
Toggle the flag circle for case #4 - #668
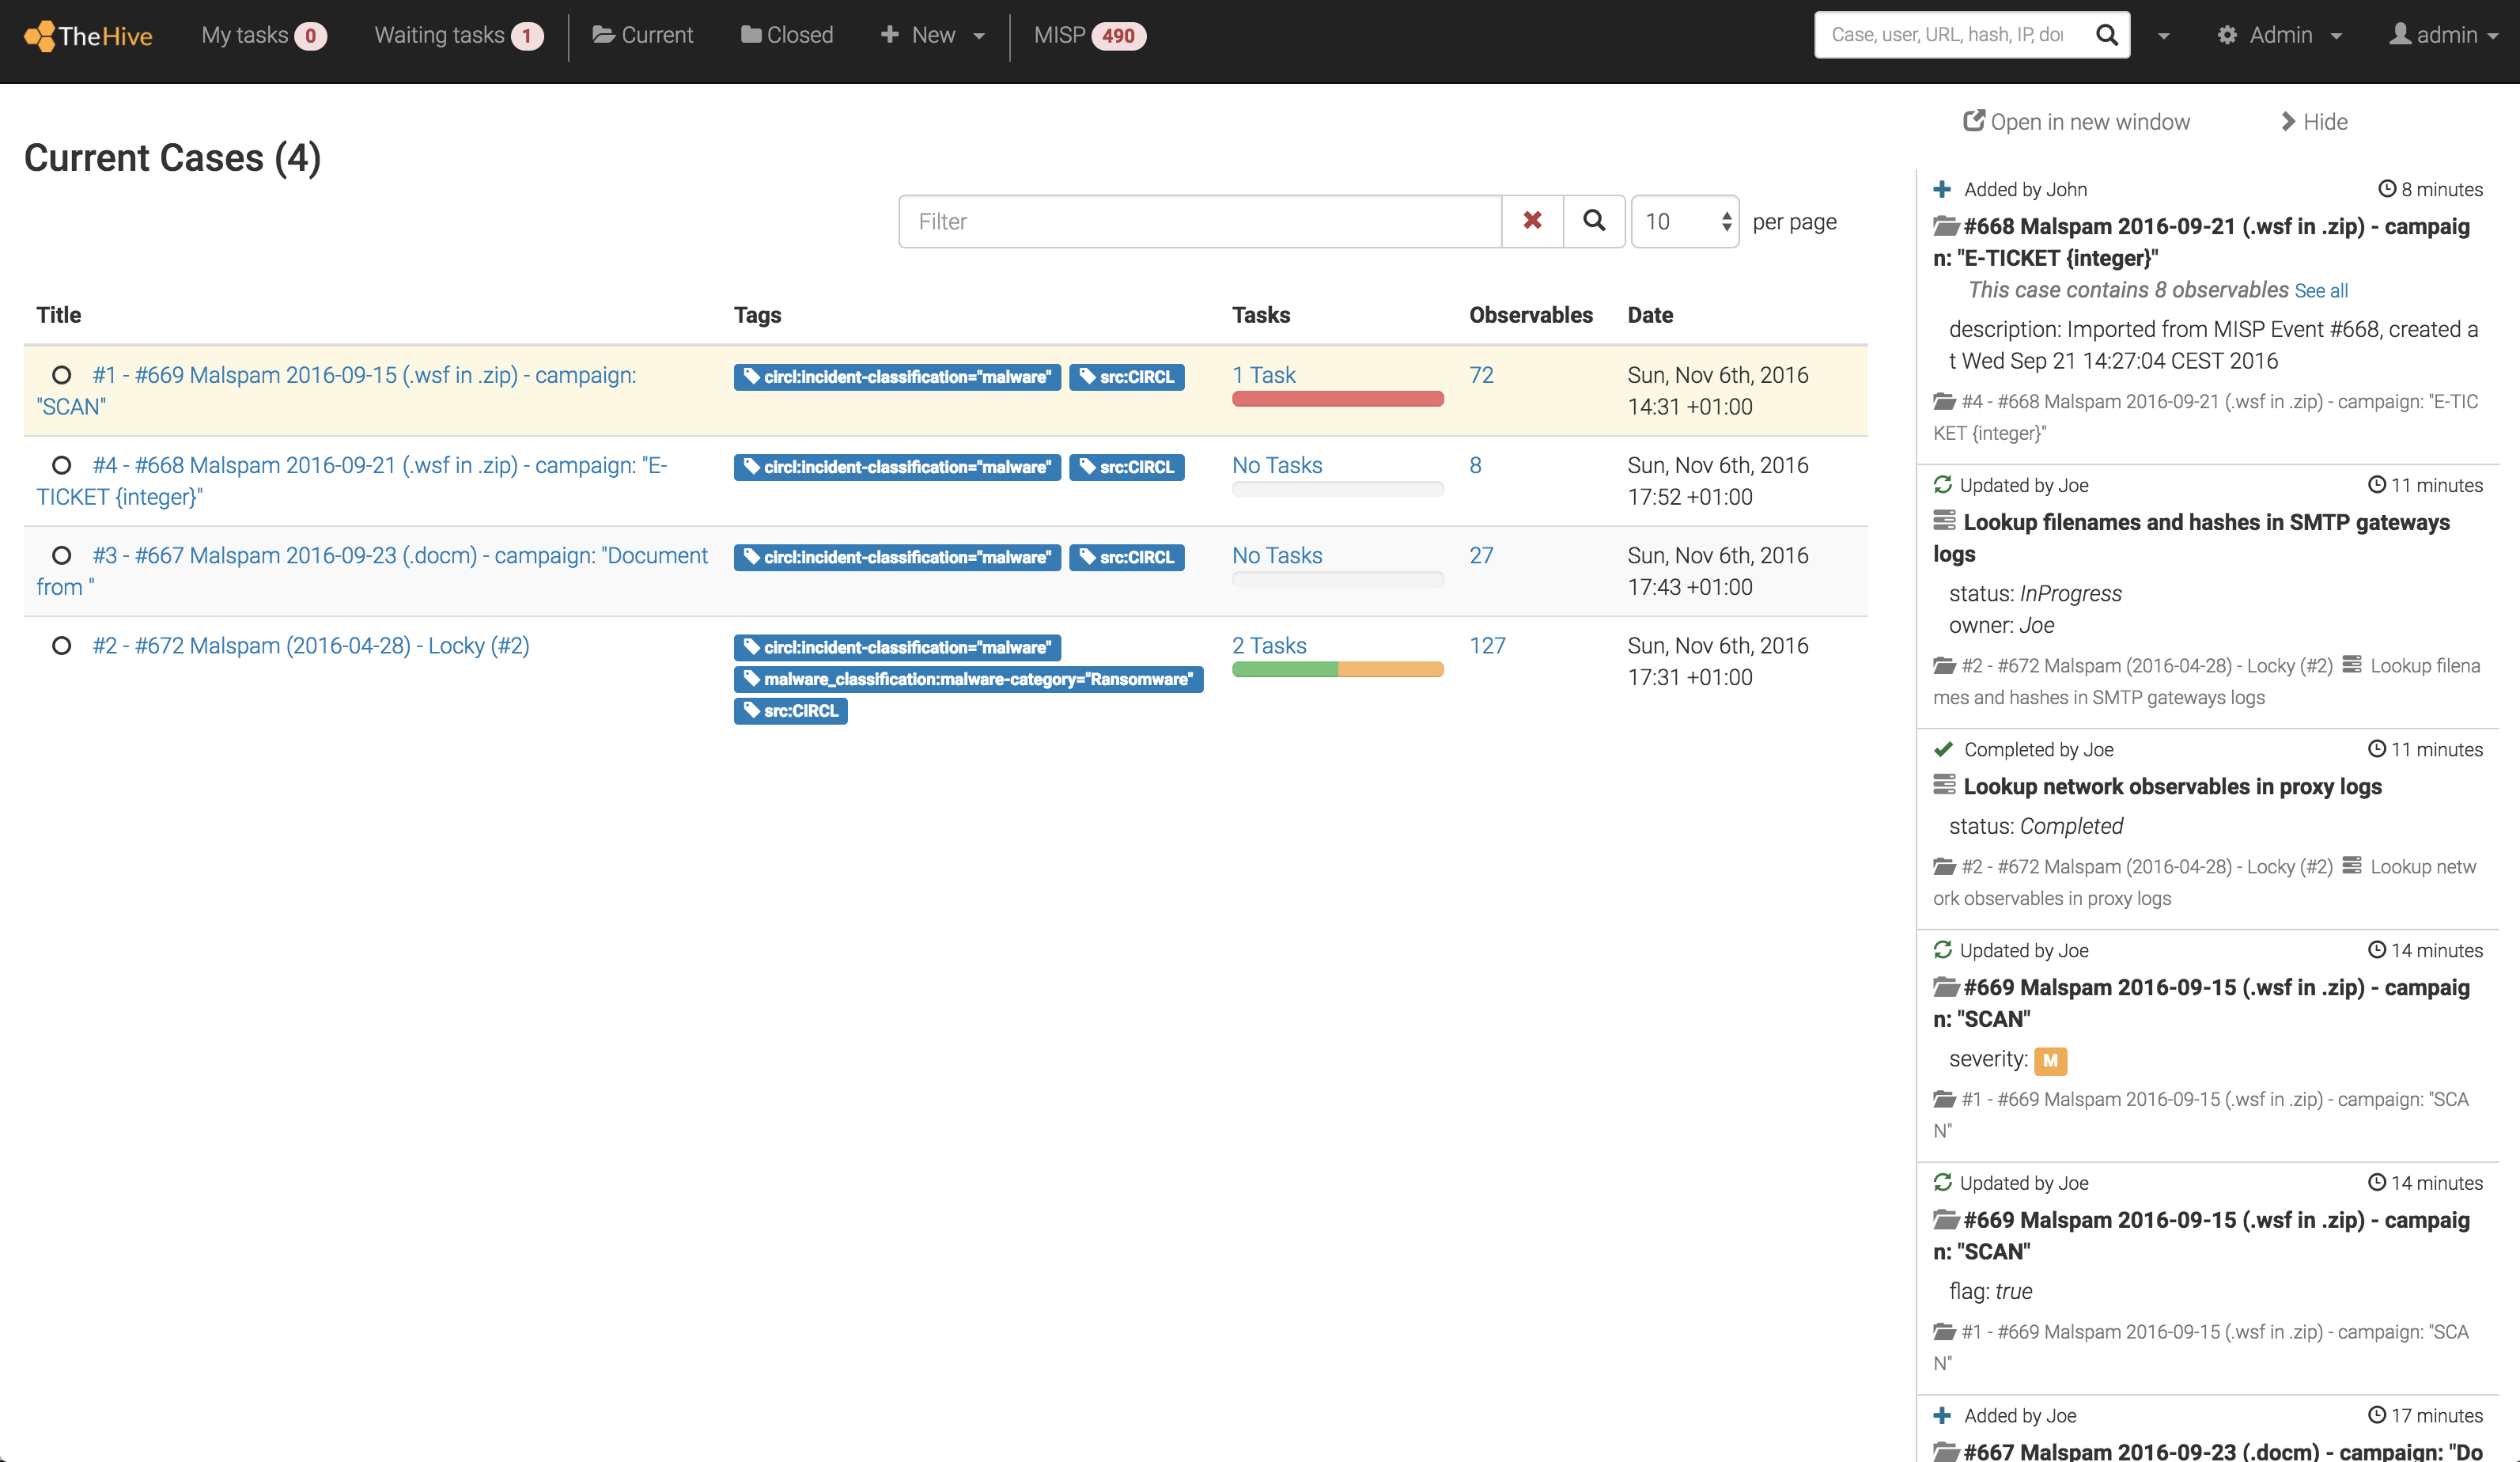tap(62, 465)
